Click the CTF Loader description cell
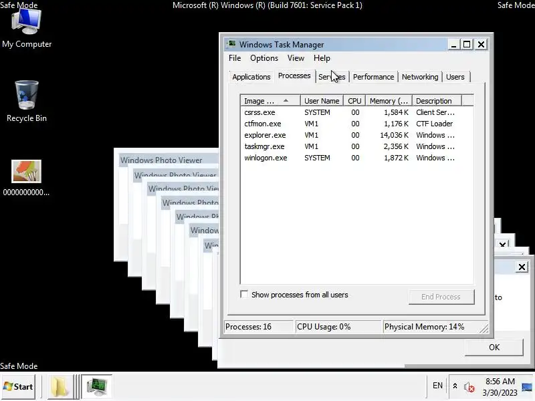Viewport: 535px width, 401px height. tap(434, 124)
